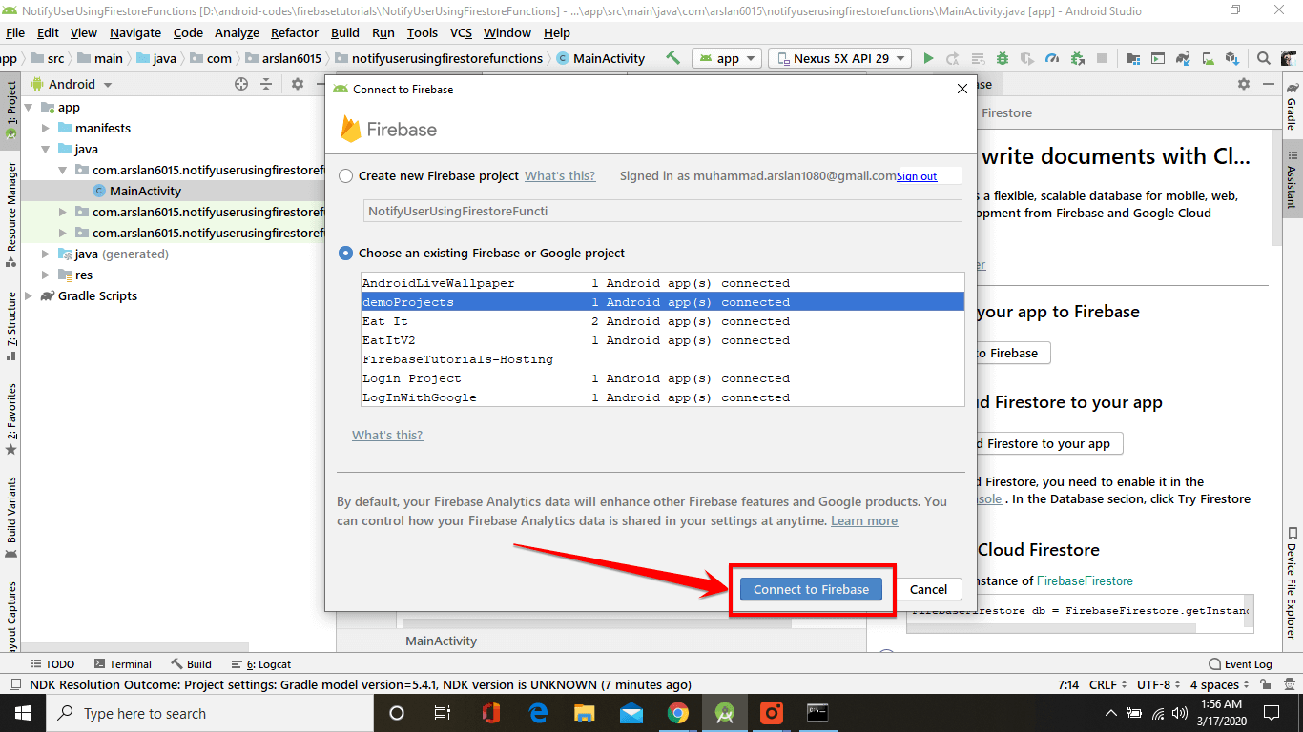Click the new project name input field
The width and height of the screenshot is (1303, 732).
(662, 211)
